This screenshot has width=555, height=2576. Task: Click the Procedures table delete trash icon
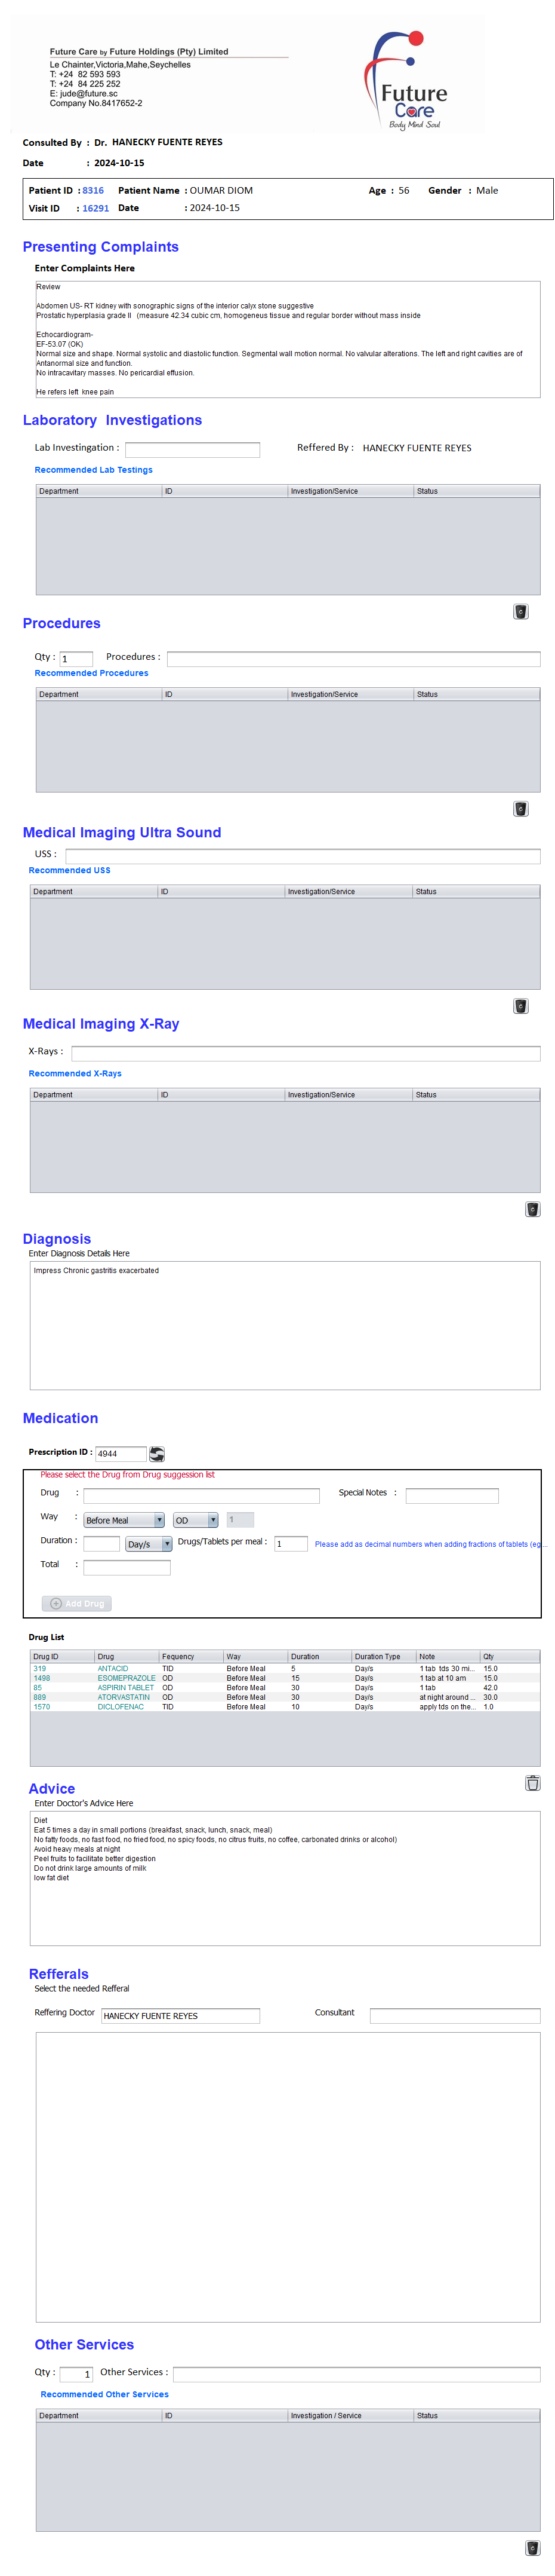(x=520, y=808)
